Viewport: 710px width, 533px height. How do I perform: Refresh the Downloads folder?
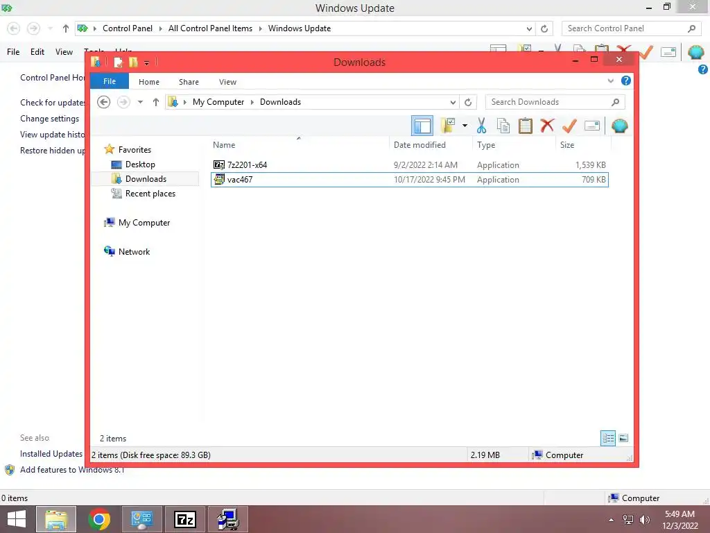(468, 103)
